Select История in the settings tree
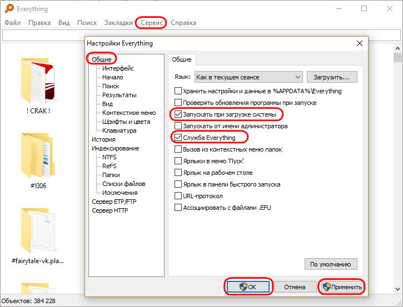This screenshot has width=403, height=307. (x=103, y=139)
